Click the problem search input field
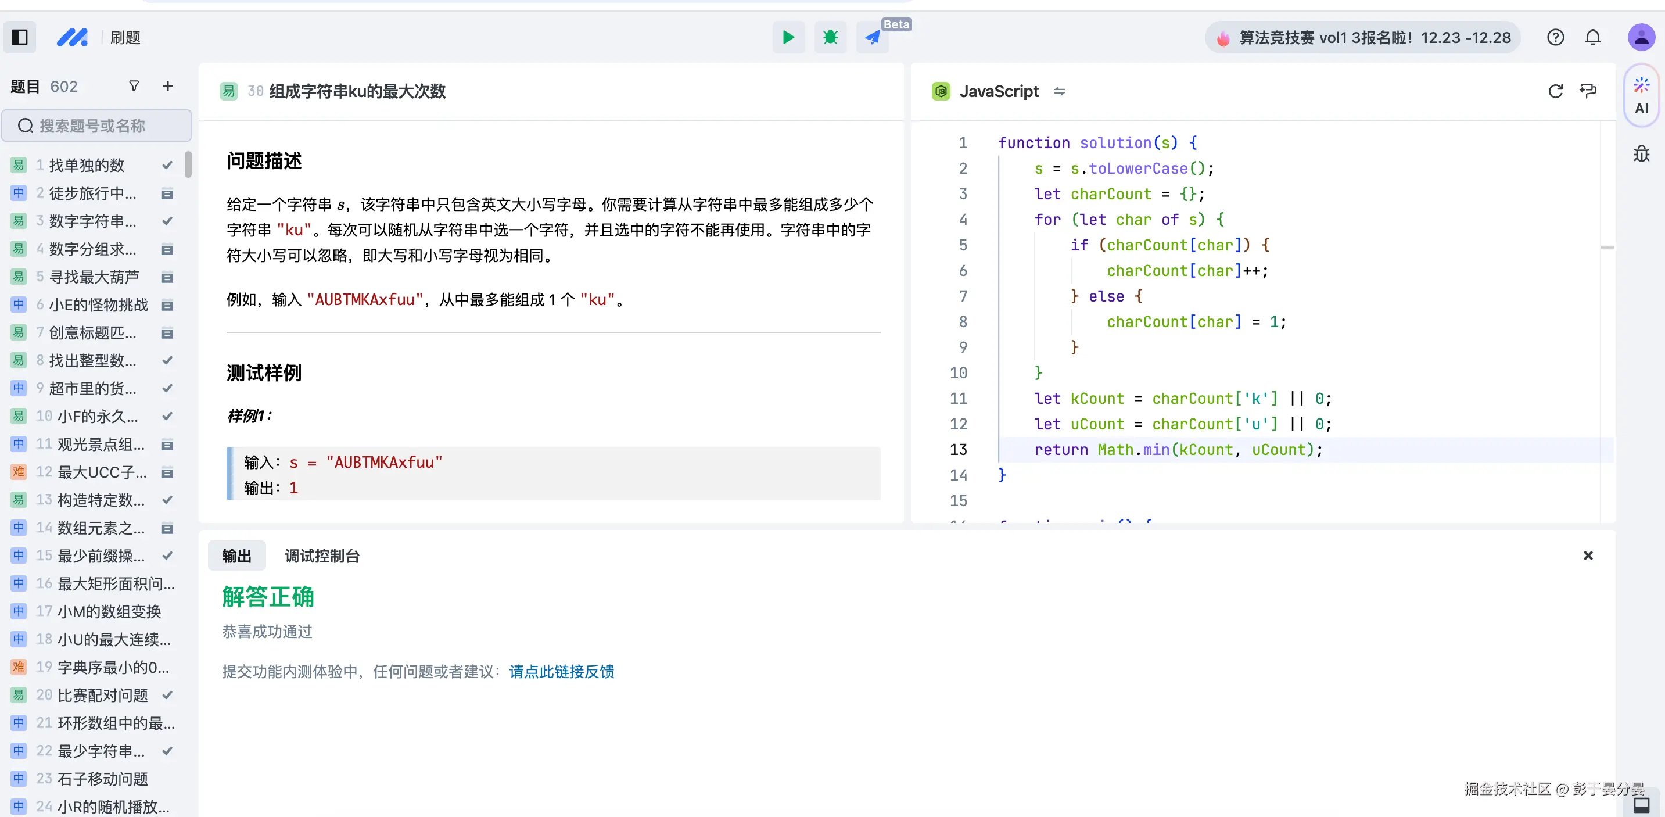Screen dimensions: 1665x817 click(x=97, y=126)
